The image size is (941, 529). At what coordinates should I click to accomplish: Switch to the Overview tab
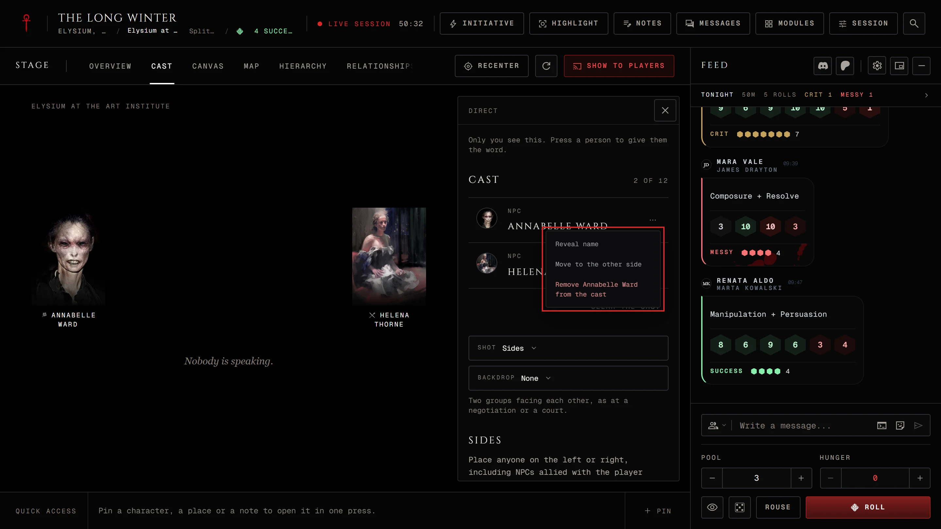coord(110,66)
